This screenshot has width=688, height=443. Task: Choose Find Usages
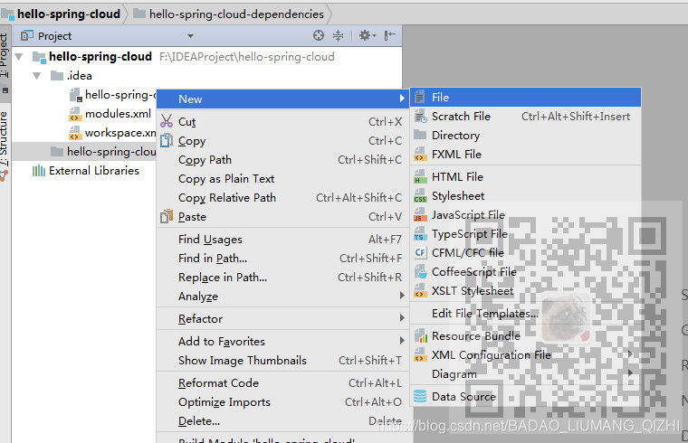[283, 240]
